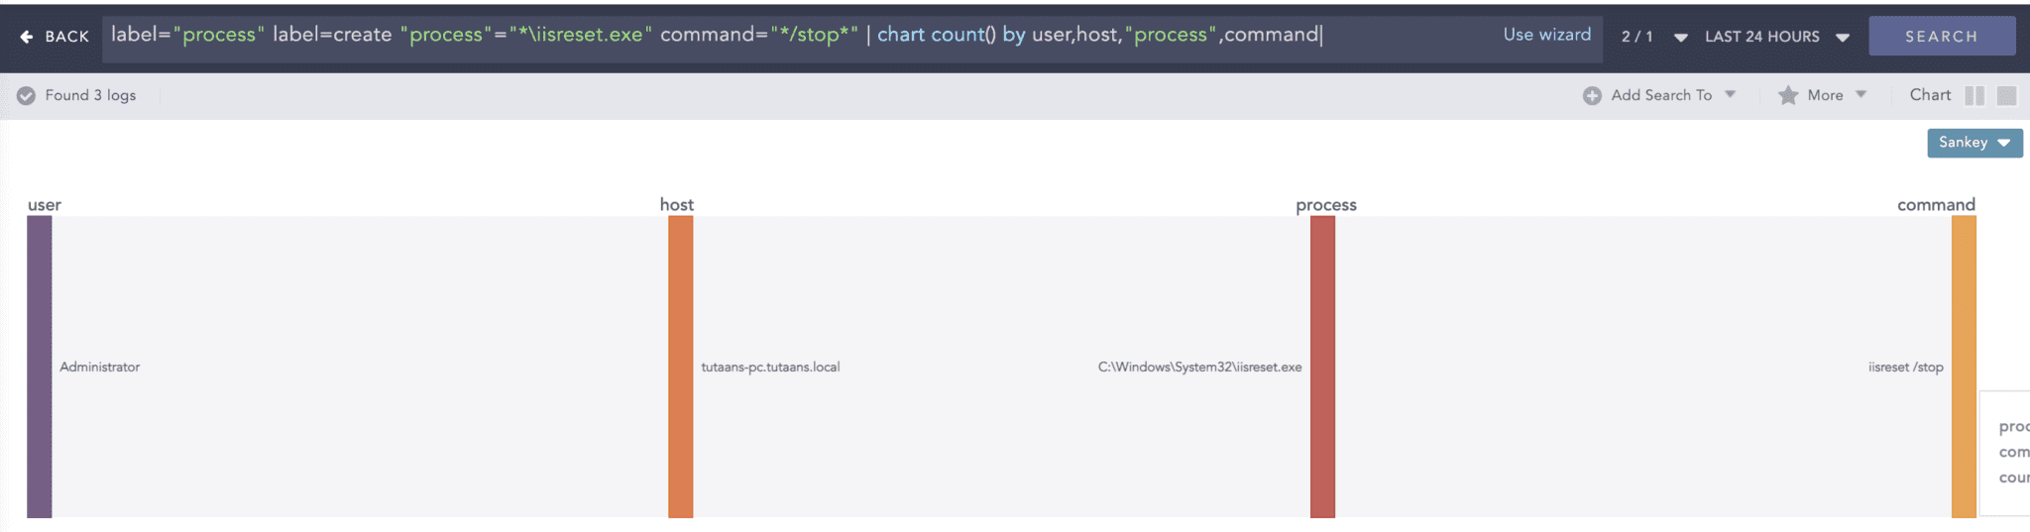Click the back arrow icon
Screen dimensions: 2030x532
[x=27, y=37]
